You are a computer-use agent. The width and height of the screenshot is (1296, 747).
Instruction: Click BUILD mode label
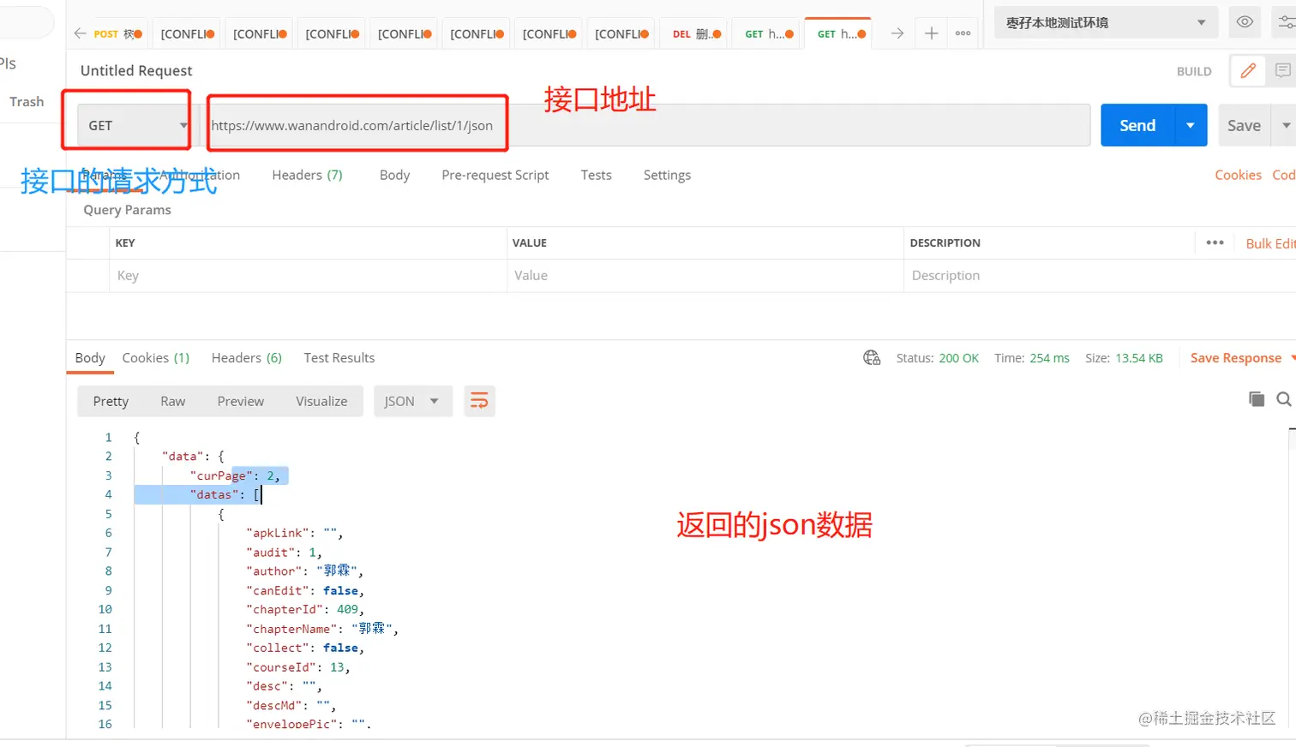(1194, 71)
